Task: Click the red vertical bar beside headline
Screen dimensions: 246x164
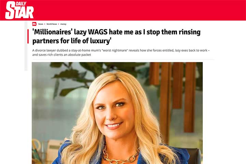Action: point(28,36)
